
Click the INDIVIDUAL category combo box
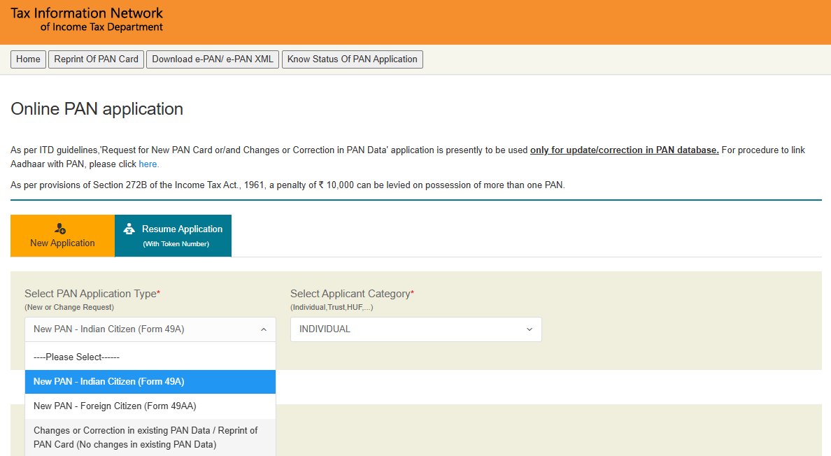coord(415,329)
